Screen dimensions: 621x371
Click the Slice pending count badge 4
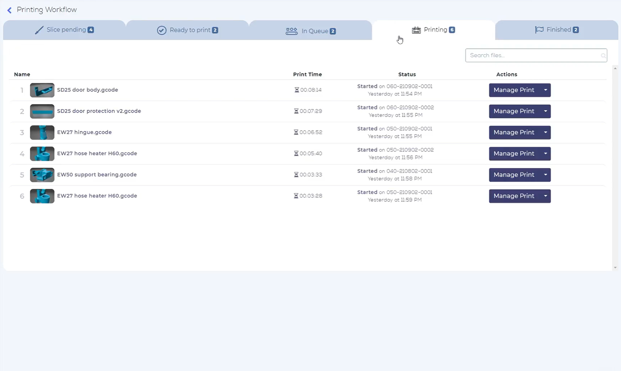[91, 30]
